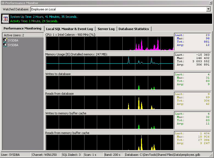The width and height of the screenshot is (214, 158).
Task: Click the CPU usage graph
Action: tap(109, 44)
